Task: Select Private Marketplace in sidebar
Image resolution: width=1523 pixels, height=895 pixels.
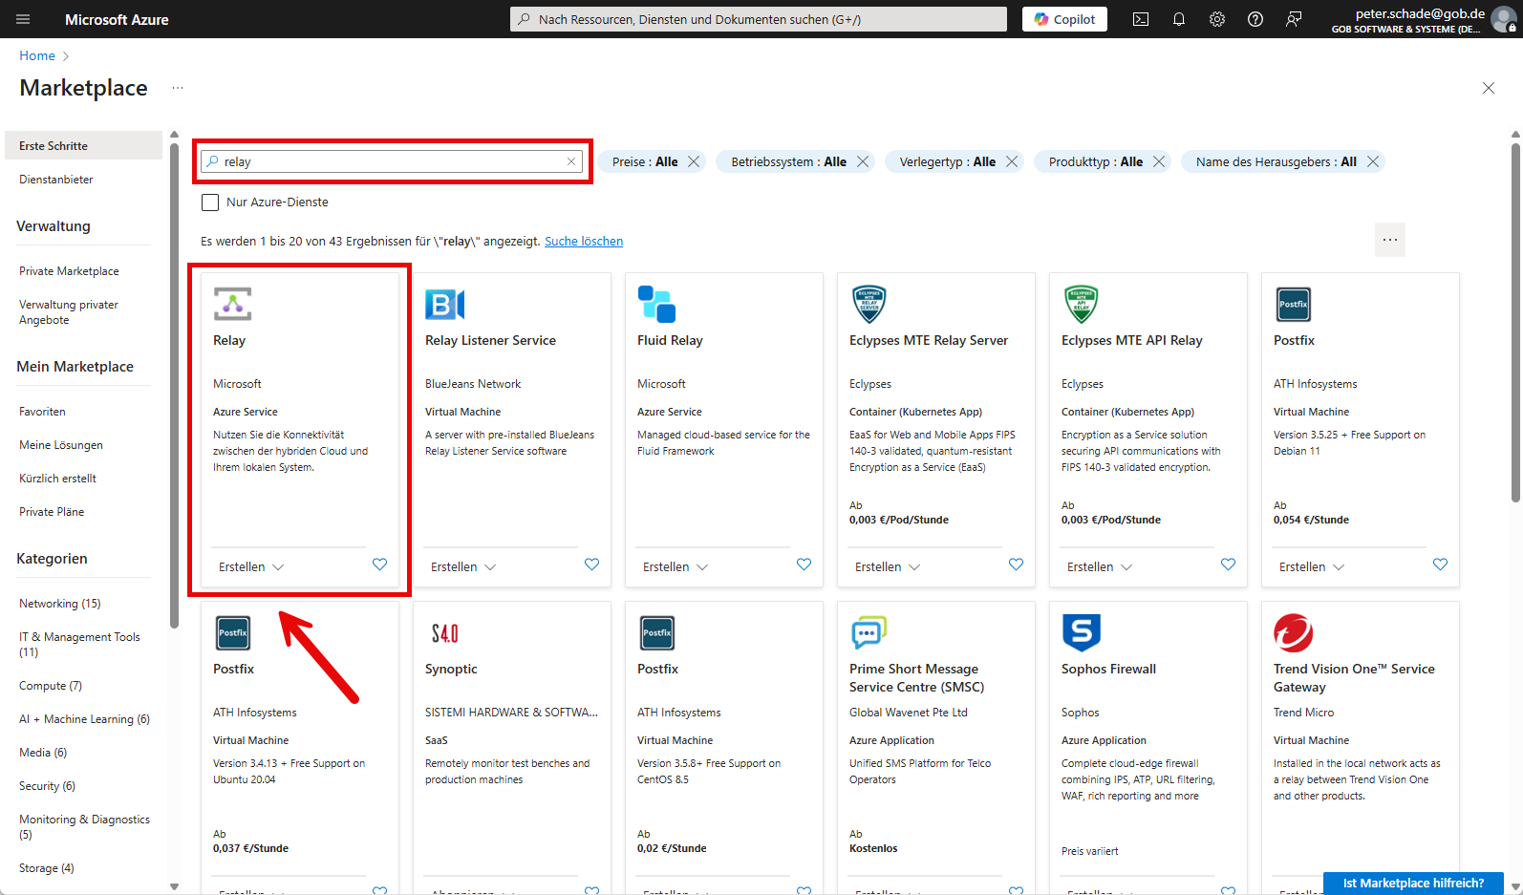Action: click(69, 271)
